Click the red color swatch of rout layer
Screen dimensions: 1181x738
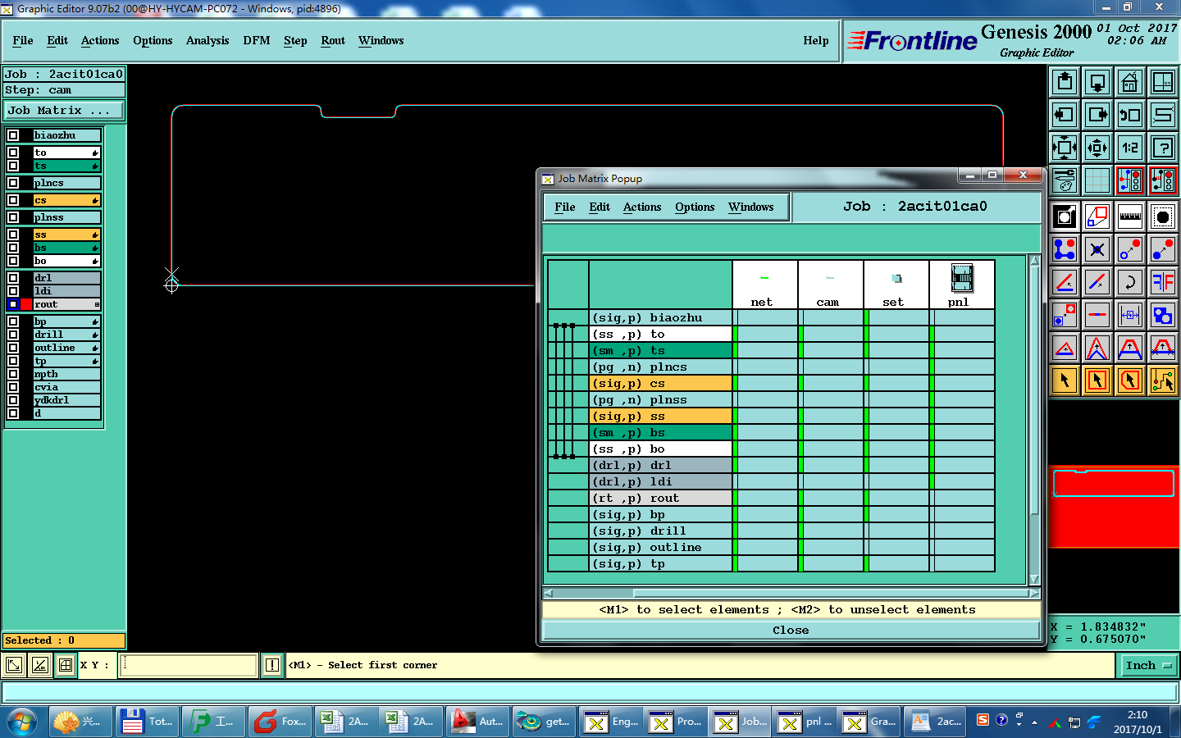tap(26, 304)
